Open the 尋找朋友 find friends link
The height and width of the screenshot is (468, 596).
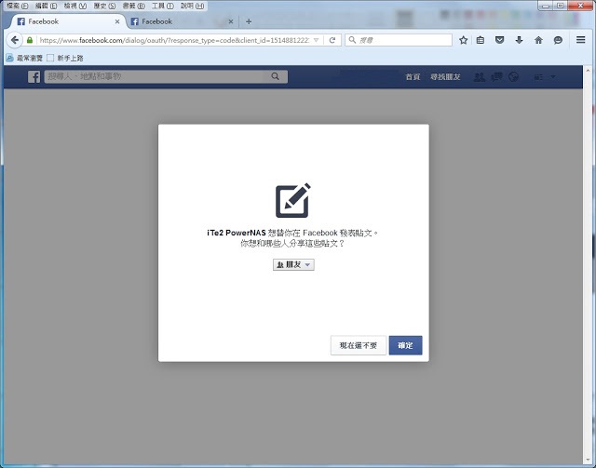click(445, 76)
